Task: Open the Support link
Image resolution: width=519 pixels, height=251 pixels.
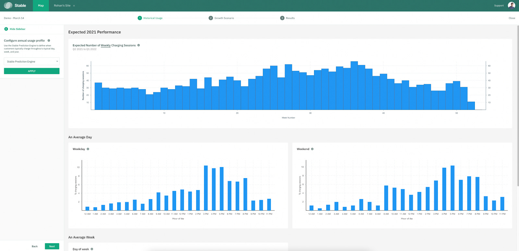Action: point(499,6)
